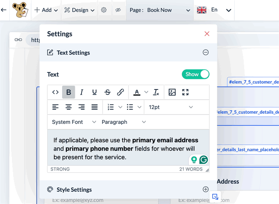Open the System Font dropdown
Screen dimensions: 279x204
(x=74, y=122)
